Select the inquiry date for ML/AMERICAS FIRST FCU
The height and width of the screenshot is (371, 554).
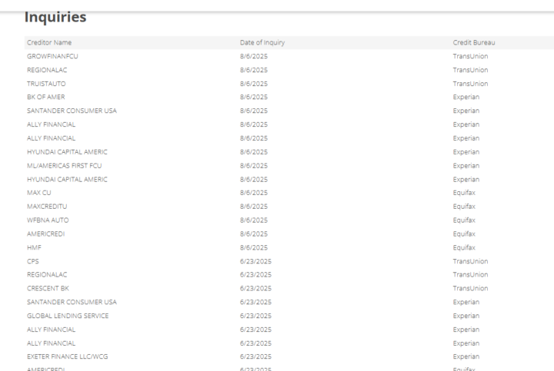point(254,166)
